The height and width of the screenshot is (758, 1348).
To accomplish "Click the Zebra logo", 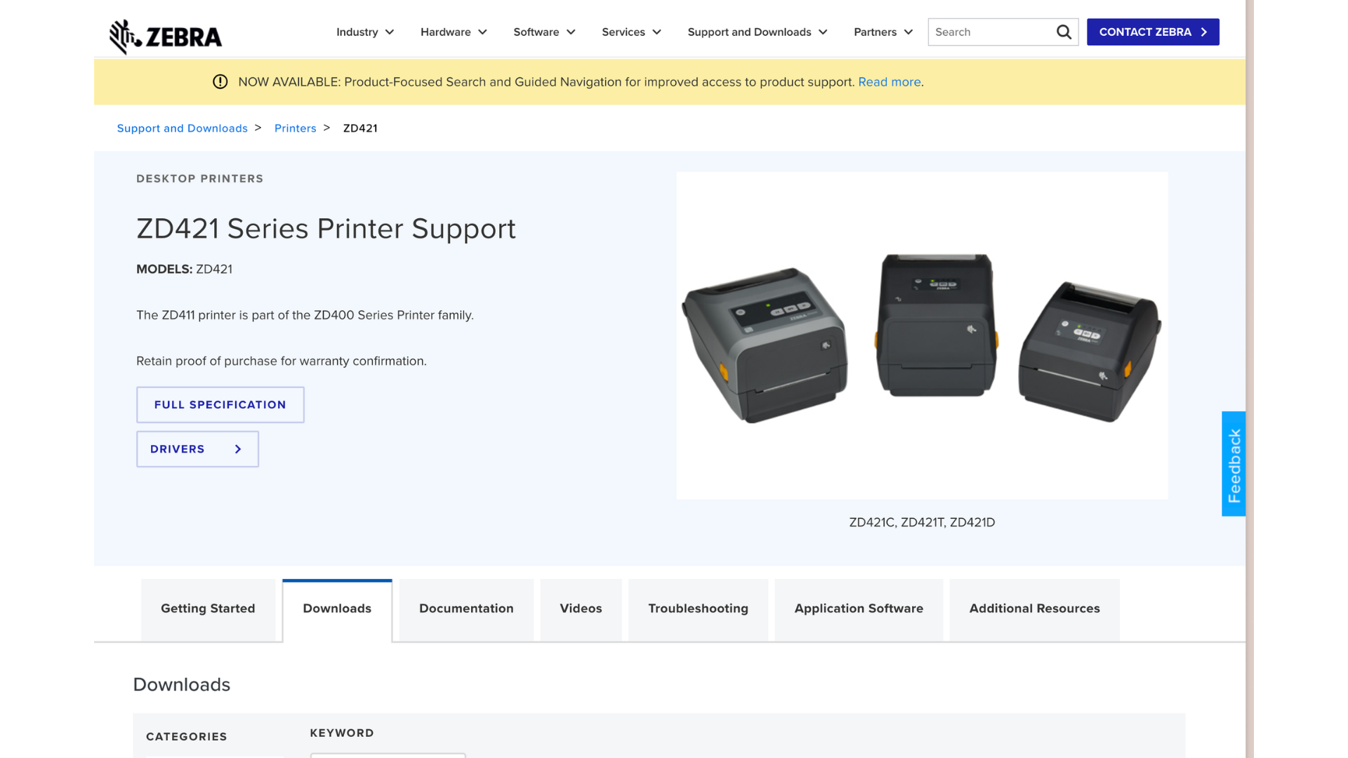I will (166, 36).
